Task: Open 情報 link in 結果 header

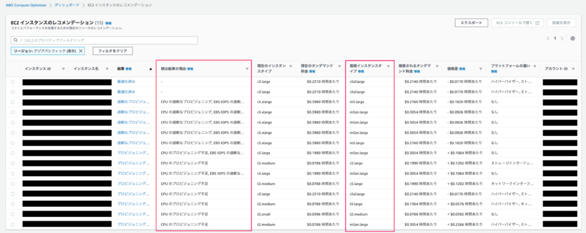Action: pyautogui.click(x=129, y=69)
